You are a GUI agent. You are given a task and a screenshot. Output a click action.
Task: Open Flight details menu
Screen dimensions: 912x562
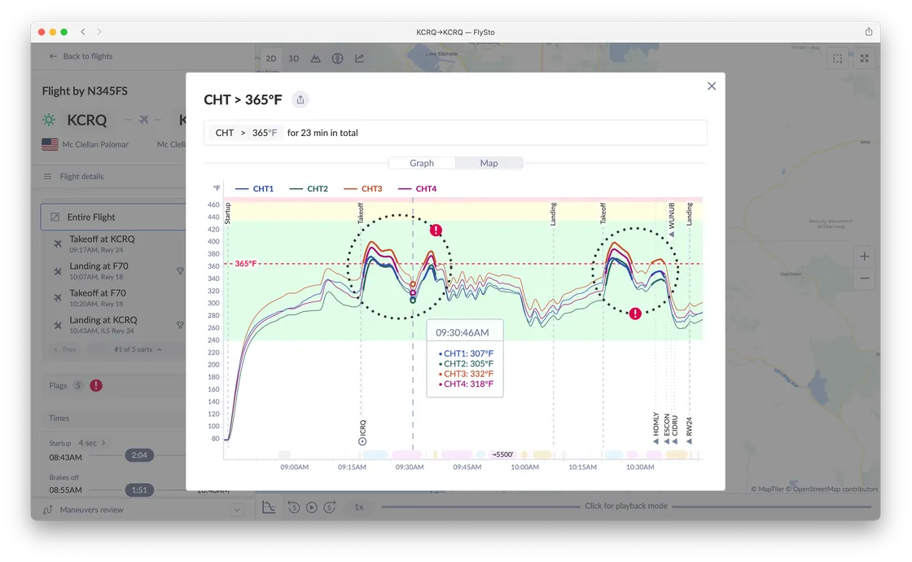[74, 176]
